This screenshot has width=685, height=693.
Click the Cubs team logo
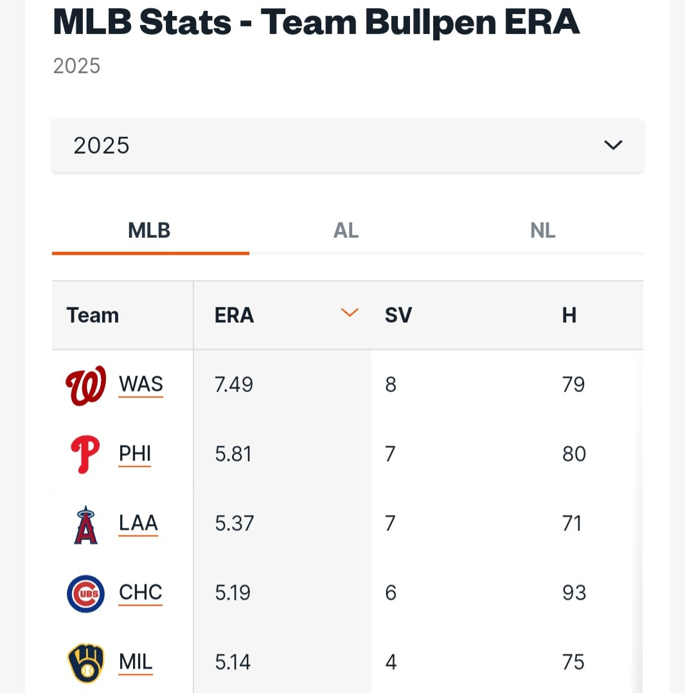pos(85,593)
